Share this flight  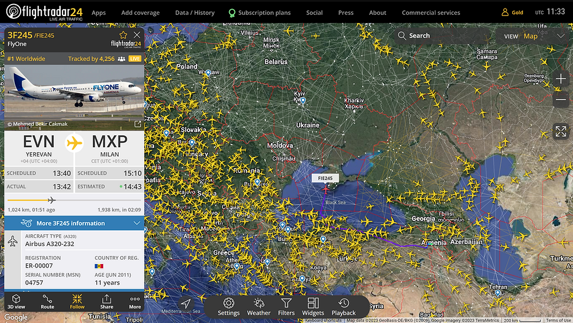[x=107, y=302]
